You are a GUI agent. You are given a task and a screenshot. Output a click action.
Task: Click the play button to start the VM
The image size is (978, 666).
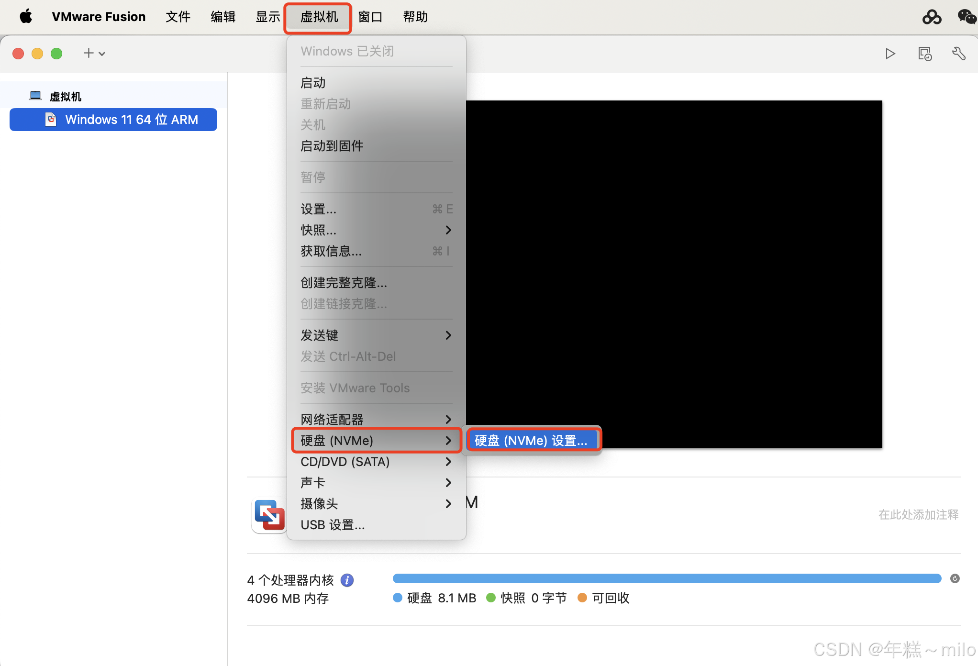(x=890, y=54)
